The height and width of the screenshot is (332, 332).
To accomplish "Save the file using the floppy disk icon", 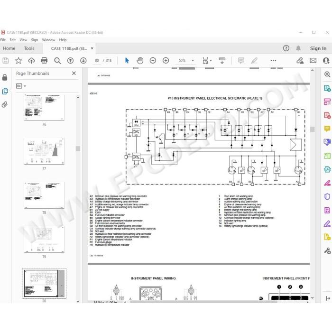I will (x=6, y=61).
